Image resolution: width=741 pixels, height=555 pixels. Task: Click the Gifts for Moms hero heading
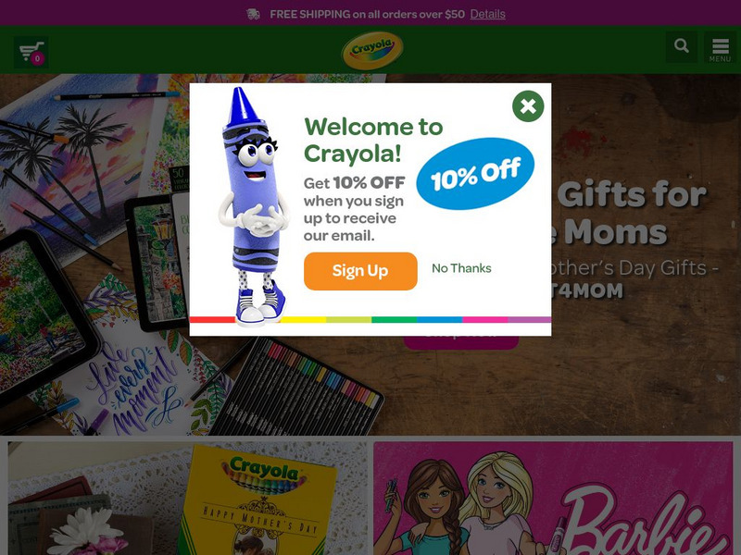[629, 214]
